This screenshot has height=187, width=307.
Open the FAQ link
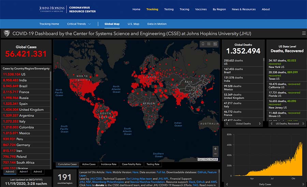(195, 185)
